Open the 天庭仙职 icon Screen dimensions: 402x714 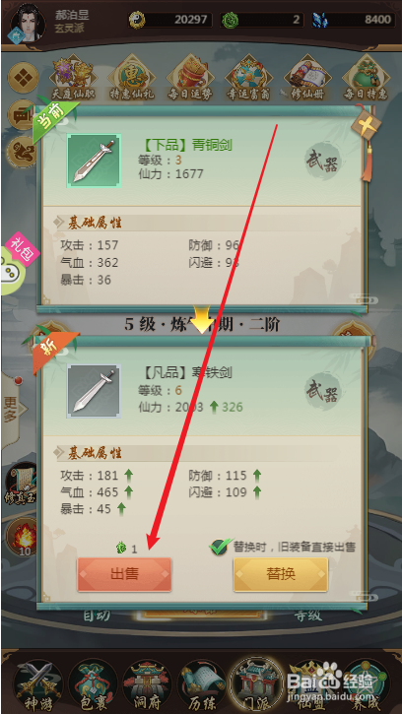pyautogui.click(x=74, y=79)
